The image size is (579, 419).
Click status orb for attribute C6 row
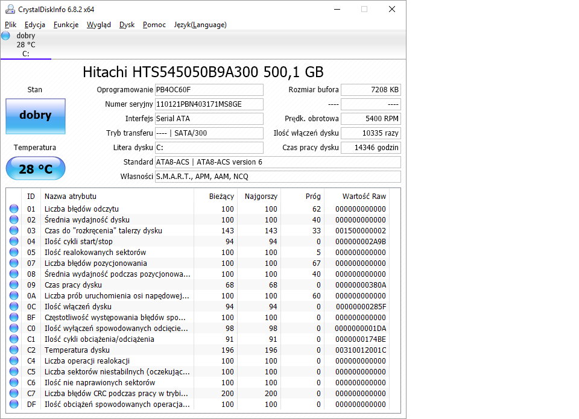click(x=14, y=382)
